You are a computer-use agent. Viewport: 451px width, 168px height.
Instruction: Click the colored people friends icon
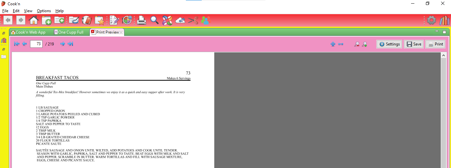[205, 20]
